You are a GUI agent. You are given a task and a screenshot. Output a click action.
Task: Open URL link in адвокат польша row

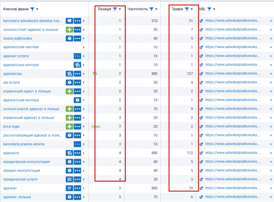tap(232, 196)
